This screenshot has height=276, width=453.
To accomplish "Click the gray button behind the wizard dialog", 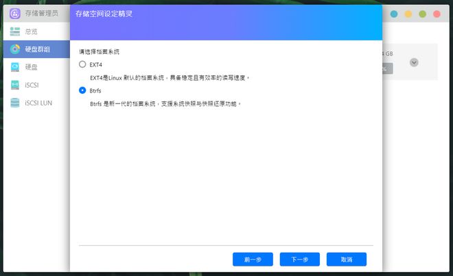I will (387, 68).
